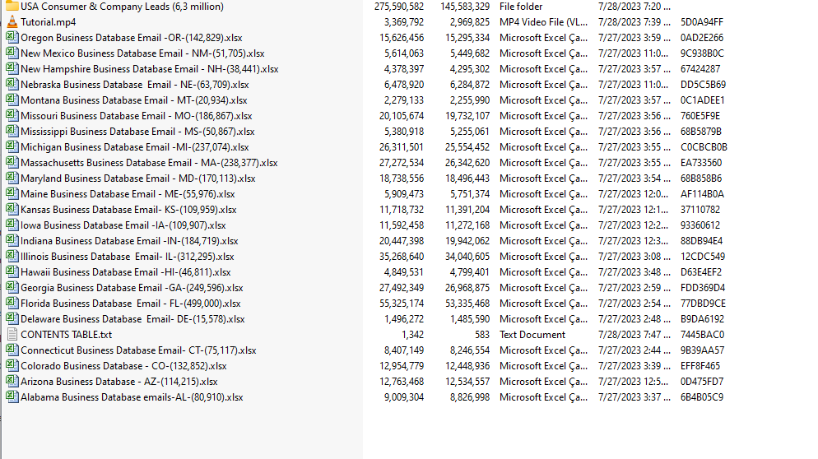The image size is (818, 459).
Task: Click the Excel icon for the Massachusetts file
Action: tap(12, 163)
